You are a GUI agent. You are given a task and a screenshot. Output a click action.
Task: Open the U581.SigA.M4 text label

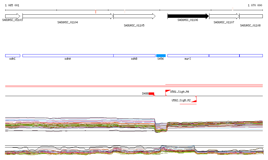click(180, 92)
